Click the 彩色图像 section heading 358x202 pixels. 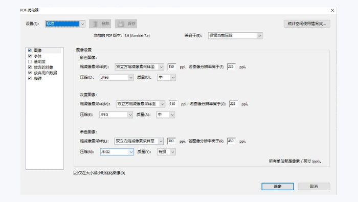88,58
